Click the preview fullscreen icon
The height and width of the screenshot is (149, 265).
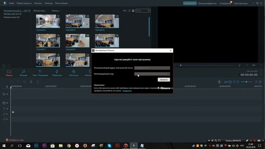261,65
